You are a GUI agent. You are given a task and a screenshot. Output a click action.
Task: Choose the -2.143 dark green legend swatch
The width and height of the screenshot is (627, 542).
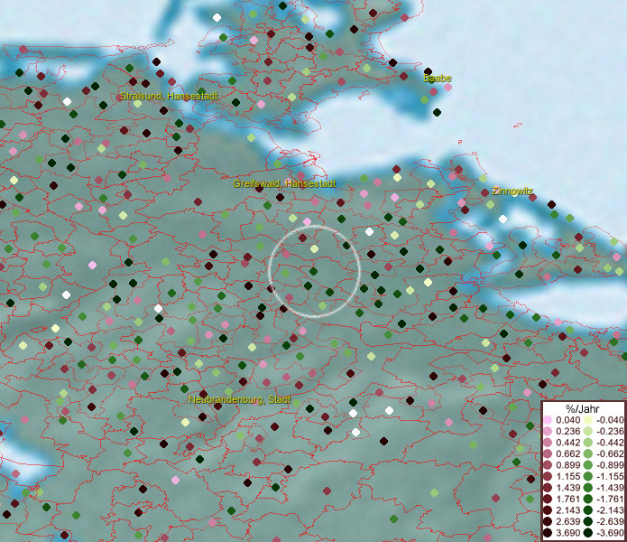click(588, 510)
